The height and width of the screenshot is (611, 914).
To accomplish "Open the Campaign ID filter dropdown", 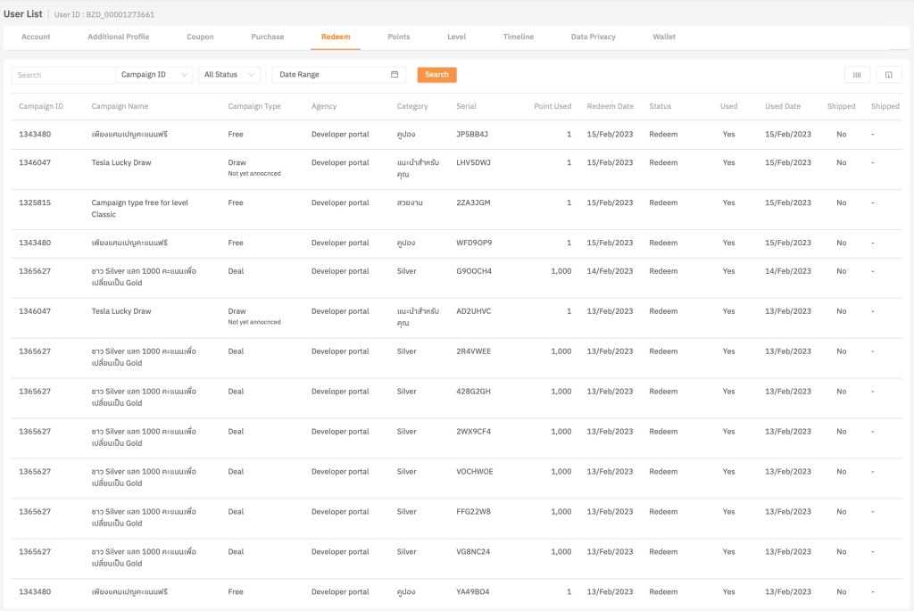I will pos(152,75).
